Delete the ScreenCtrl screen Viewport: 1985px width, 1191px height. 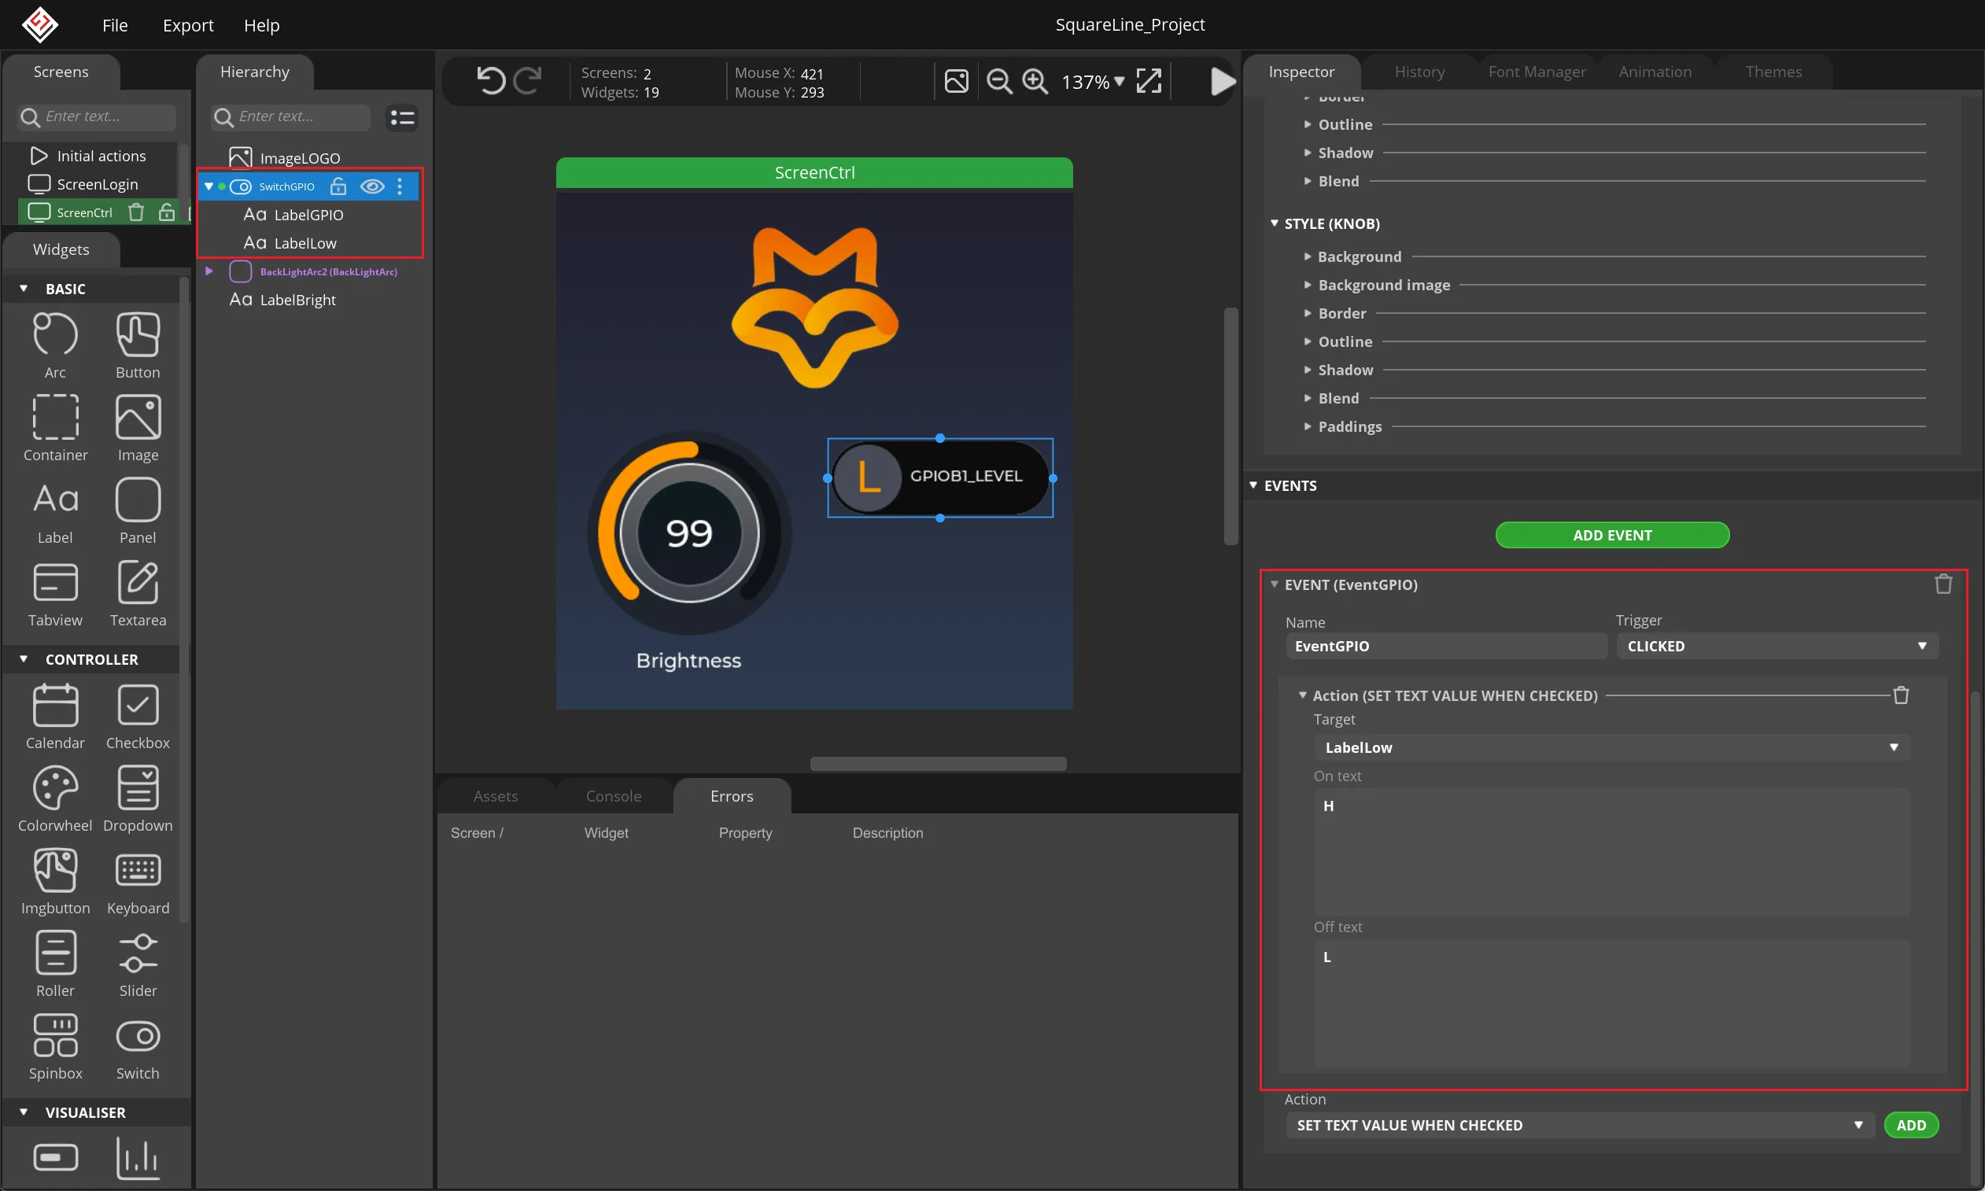click(x=136, y=212)
